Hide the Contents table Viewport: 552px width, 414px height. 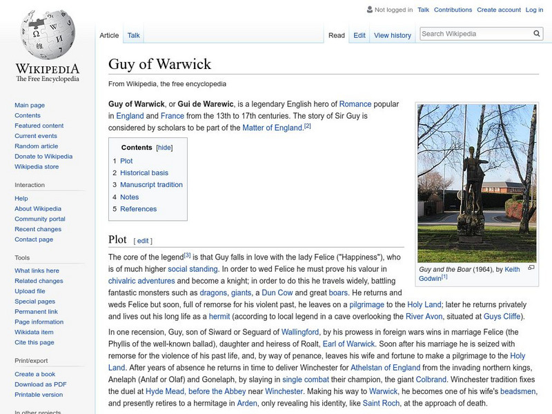[164, 148]
